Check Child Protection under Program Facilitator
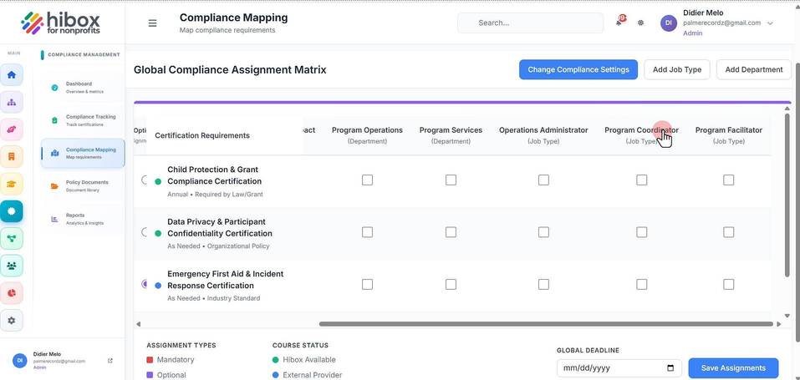800x380 pixels. click(729, 180)
